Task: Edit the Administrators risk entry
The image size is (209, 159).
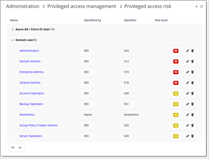Action: click(187, 51)
